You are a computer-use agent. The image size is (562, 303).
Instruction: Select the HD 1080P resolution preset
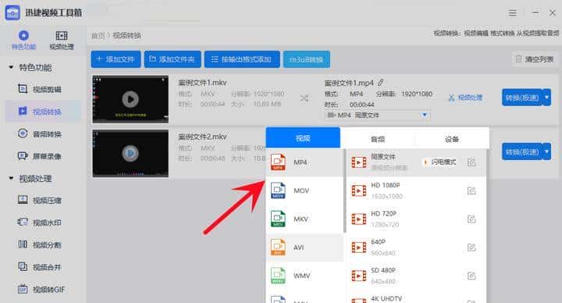(x=417, y=191)
